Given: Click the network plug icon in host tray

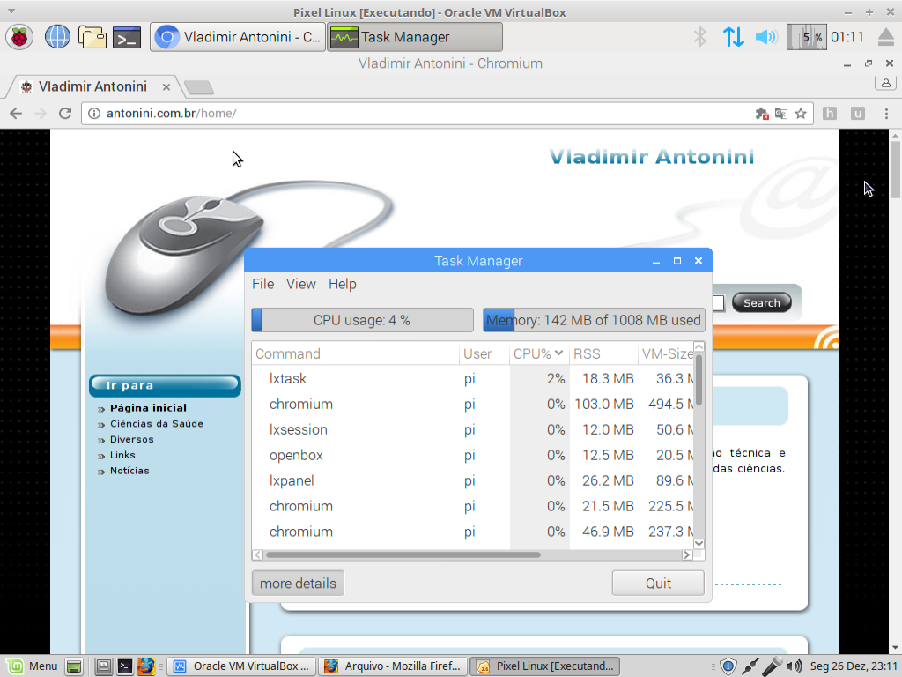Looking at the screenshot, I should (750, 666).
